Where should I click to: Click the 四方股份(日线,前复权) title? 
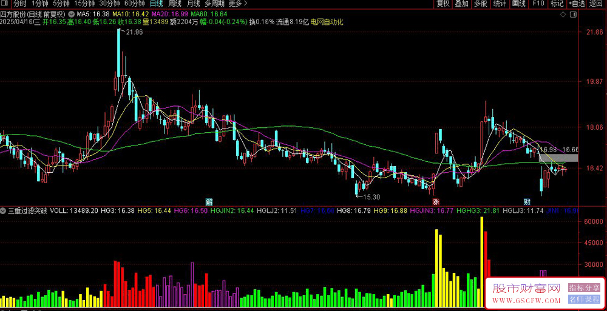pyautogui.click(x=33, y=15)
